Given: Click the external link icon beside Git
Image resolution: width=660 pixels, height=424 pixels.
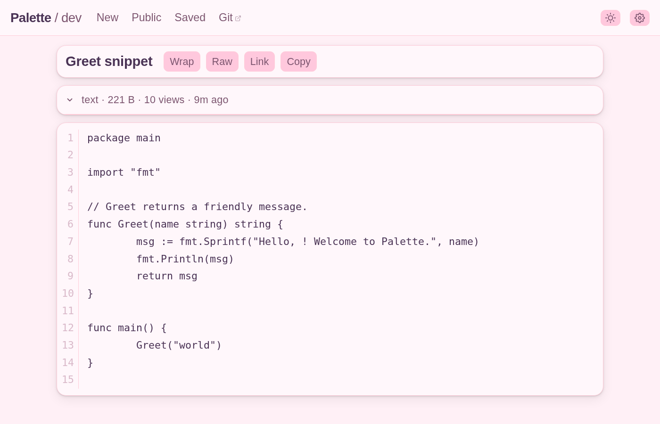Looking at the screenshot, I should [238, 18].
